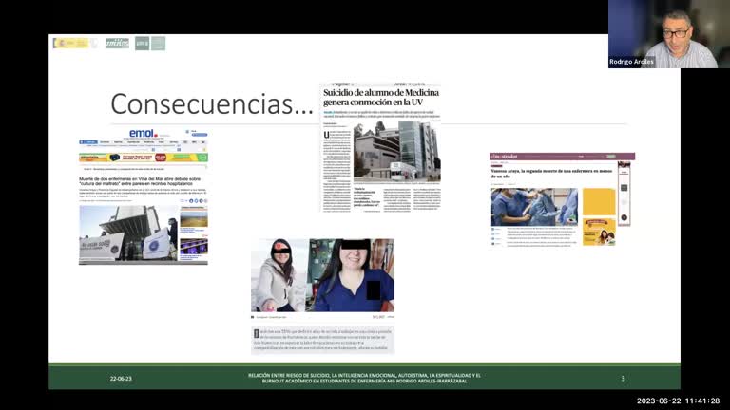Click the slide number 3 in footer
730x410 pixels.
coord(623,378)
